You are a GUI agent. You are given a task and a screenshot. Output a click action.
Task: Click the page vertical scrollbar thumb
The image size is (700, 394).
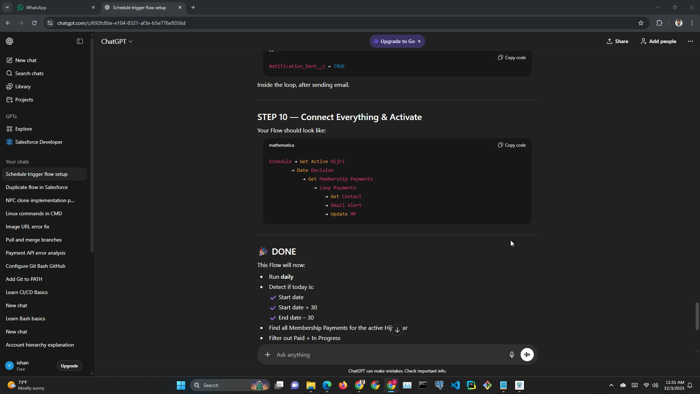point(697,316)
